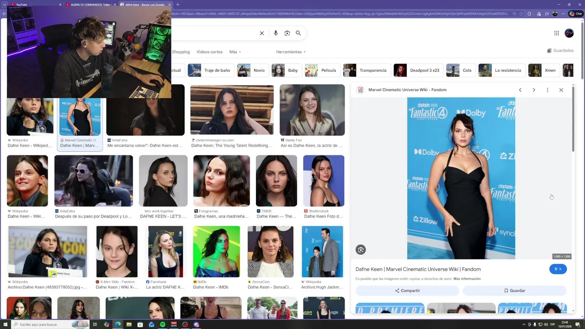Expand the Más search category dropdown
585x329 pixels.
point(235,52)
